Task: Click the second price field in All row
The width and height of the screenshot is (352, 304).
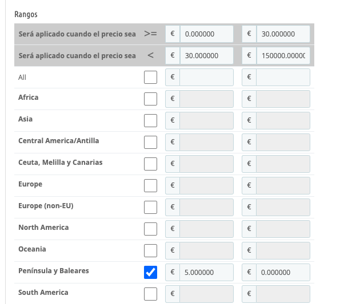Action: click(282, 78)
